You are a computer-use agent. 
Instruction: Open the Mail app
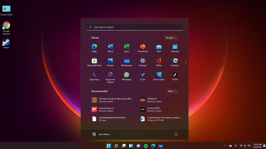click(x=159, y=47)
